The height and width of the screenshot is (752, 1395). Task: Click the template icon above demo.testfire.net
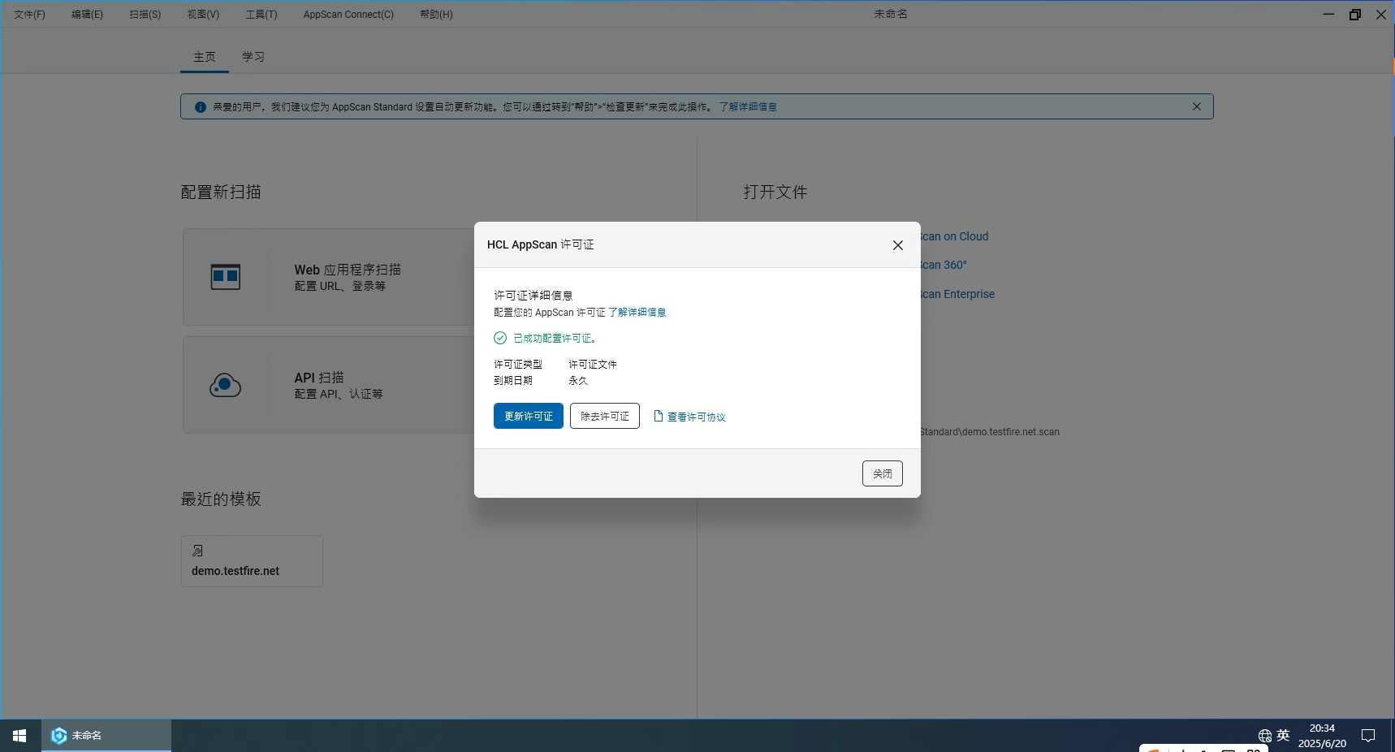[197, 551]
